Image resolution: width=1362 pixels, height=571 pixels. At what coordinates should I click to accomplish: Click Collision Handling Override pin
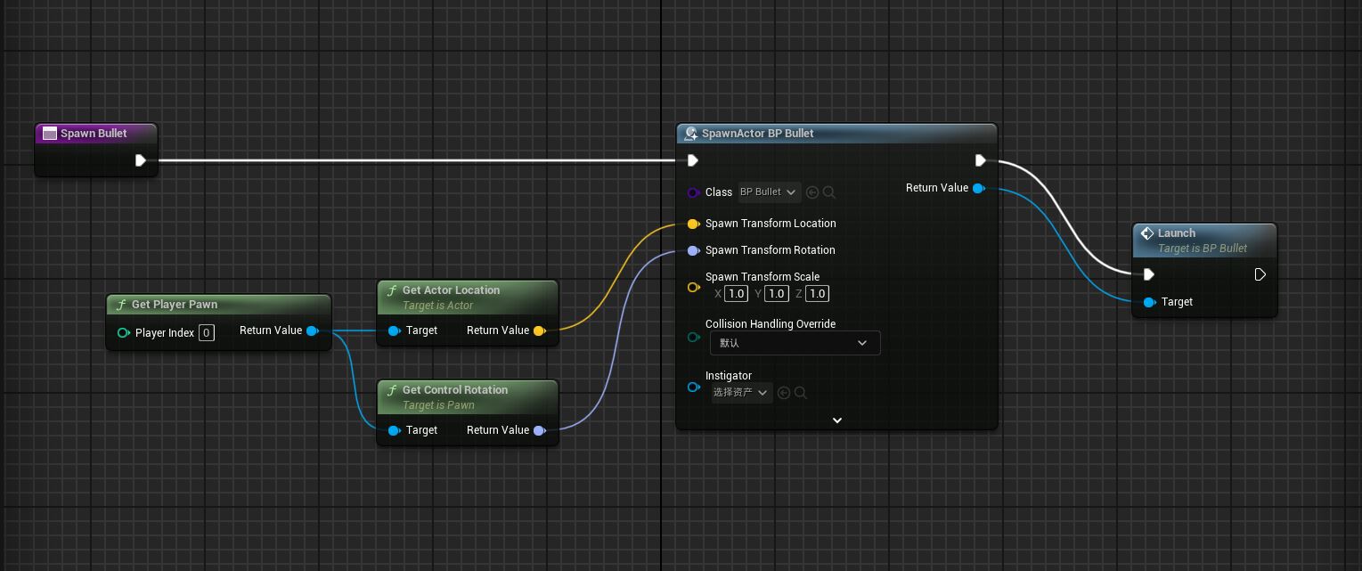693,338
